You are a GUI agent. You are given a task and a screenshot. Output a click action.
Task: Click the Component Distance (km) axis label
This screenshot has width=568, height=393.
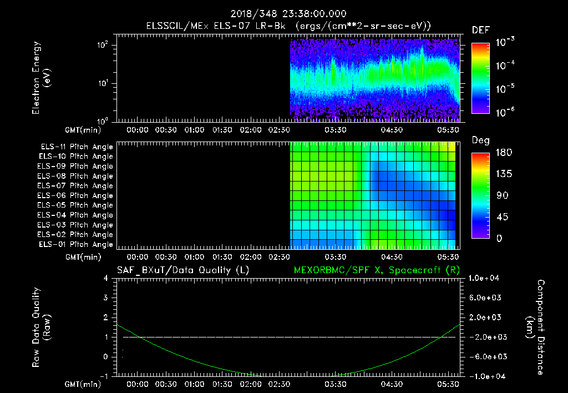[x=535, y=327]
